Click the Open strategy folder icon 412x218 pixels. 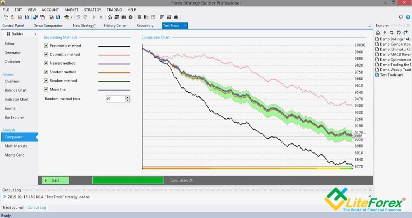click(13, 17)
